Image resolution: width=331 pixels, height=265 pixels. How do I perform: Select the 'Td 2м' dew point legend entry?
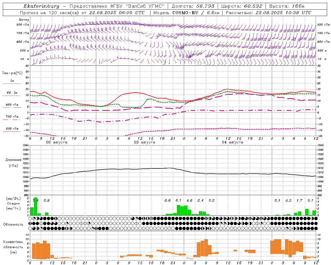[x=12, y=93]
